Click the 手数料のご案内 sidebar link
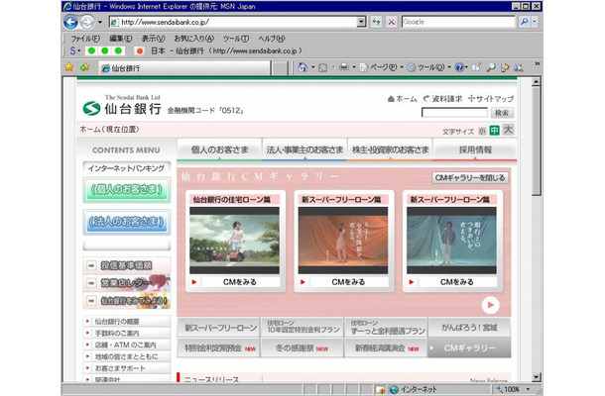This screenshot has height=396, width=605. pyautogui.click(x=127, y=334)
